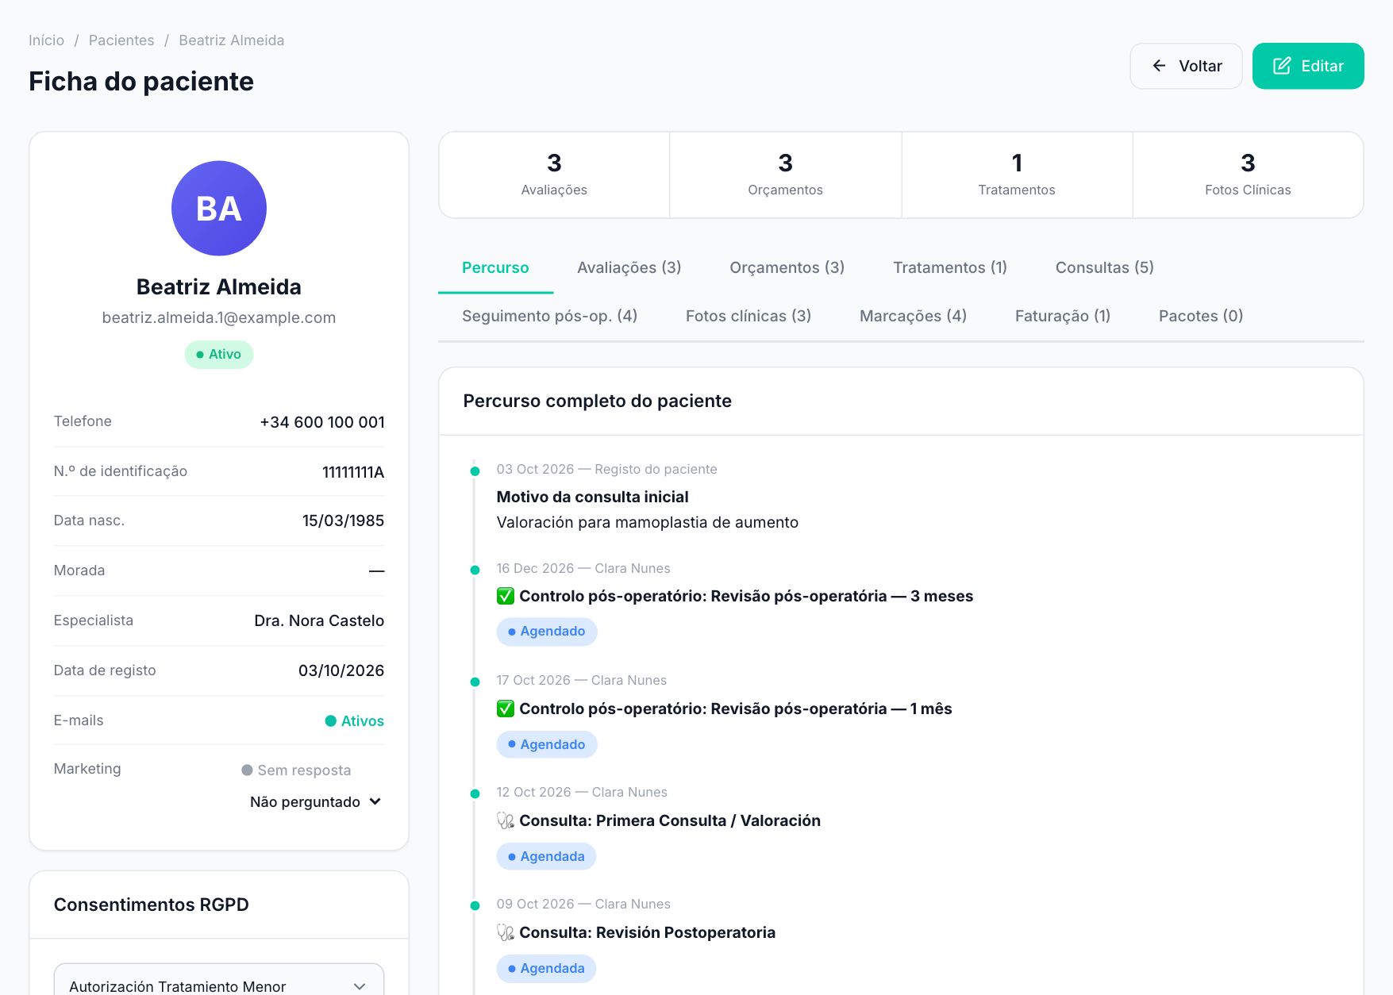Switch to the Marcações (4) tab
1393x995 pixels.
[914, 316]
